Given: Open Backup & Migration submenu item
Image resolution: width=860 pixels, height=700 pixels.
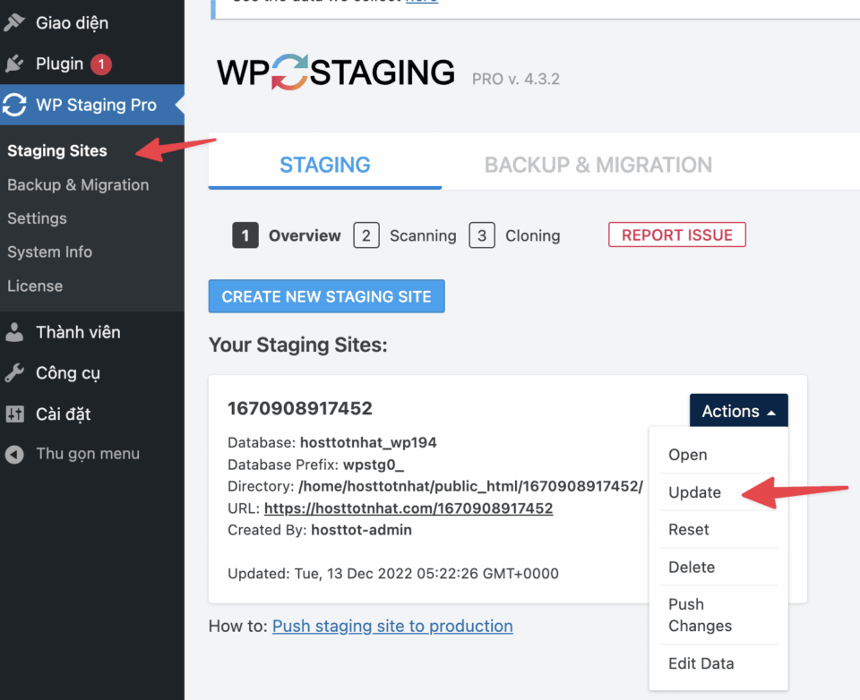Looking at the screenshot, I should click(78, 185).
